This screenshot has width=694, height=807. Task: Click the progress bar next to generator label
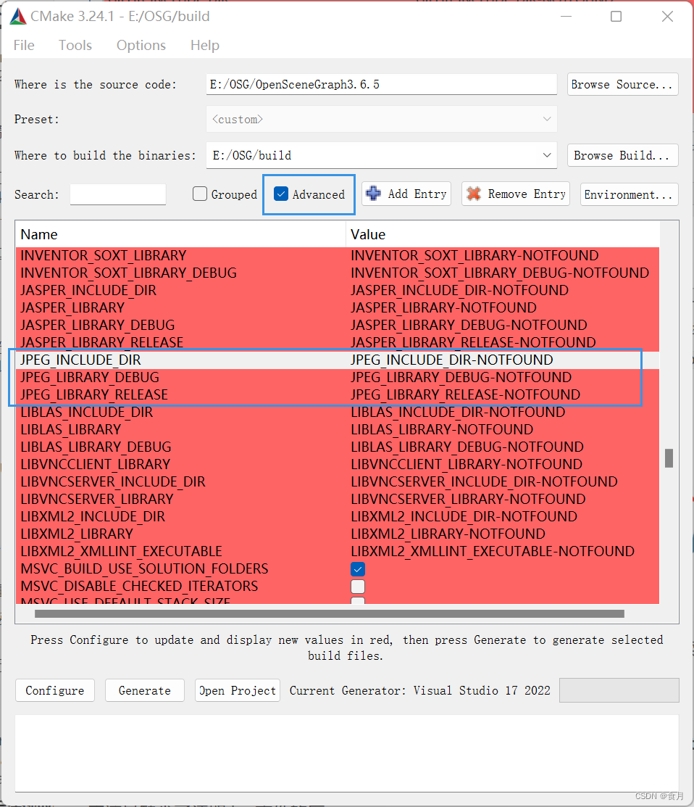619,690
